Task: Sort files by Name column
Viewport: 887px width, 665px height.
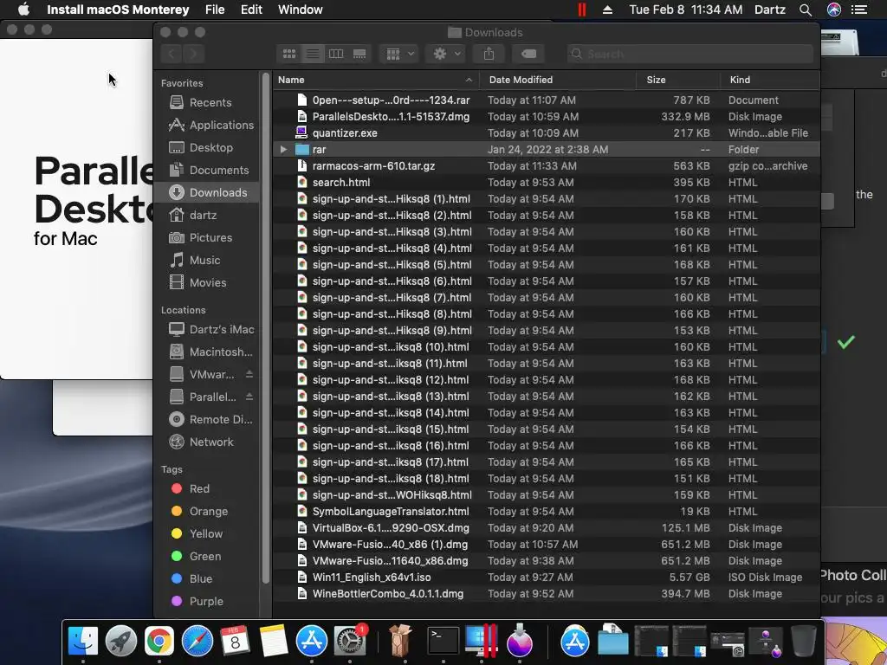Action: [x=376, y=80]
